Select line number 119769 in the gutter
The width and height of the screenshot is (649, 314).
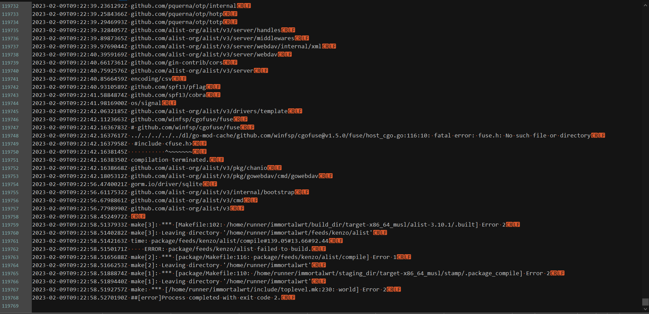pyautogui.click(x=11, y=306)
